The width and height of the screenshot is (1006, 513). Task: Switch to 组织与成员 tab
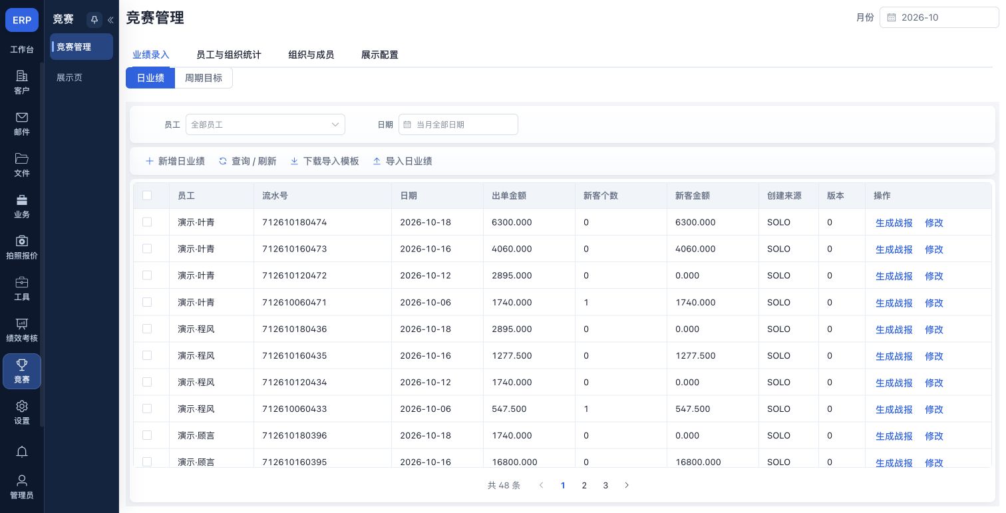pos(311,55)
